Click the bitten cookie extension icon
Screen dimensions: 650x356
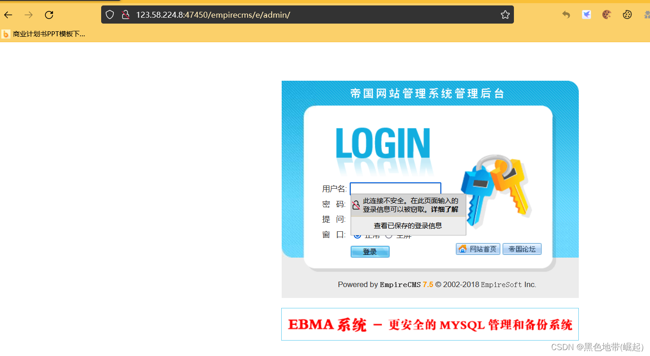coord(606,14)
